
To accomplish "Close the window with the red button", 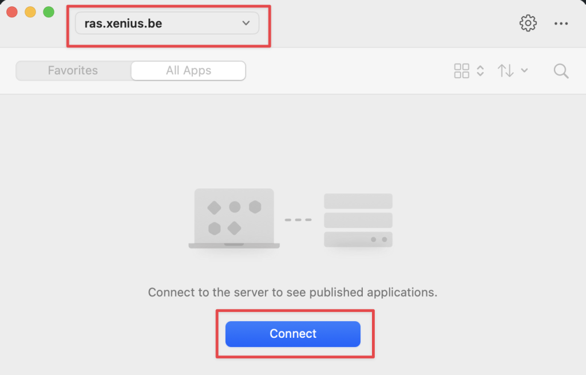I will pos(12,12).
